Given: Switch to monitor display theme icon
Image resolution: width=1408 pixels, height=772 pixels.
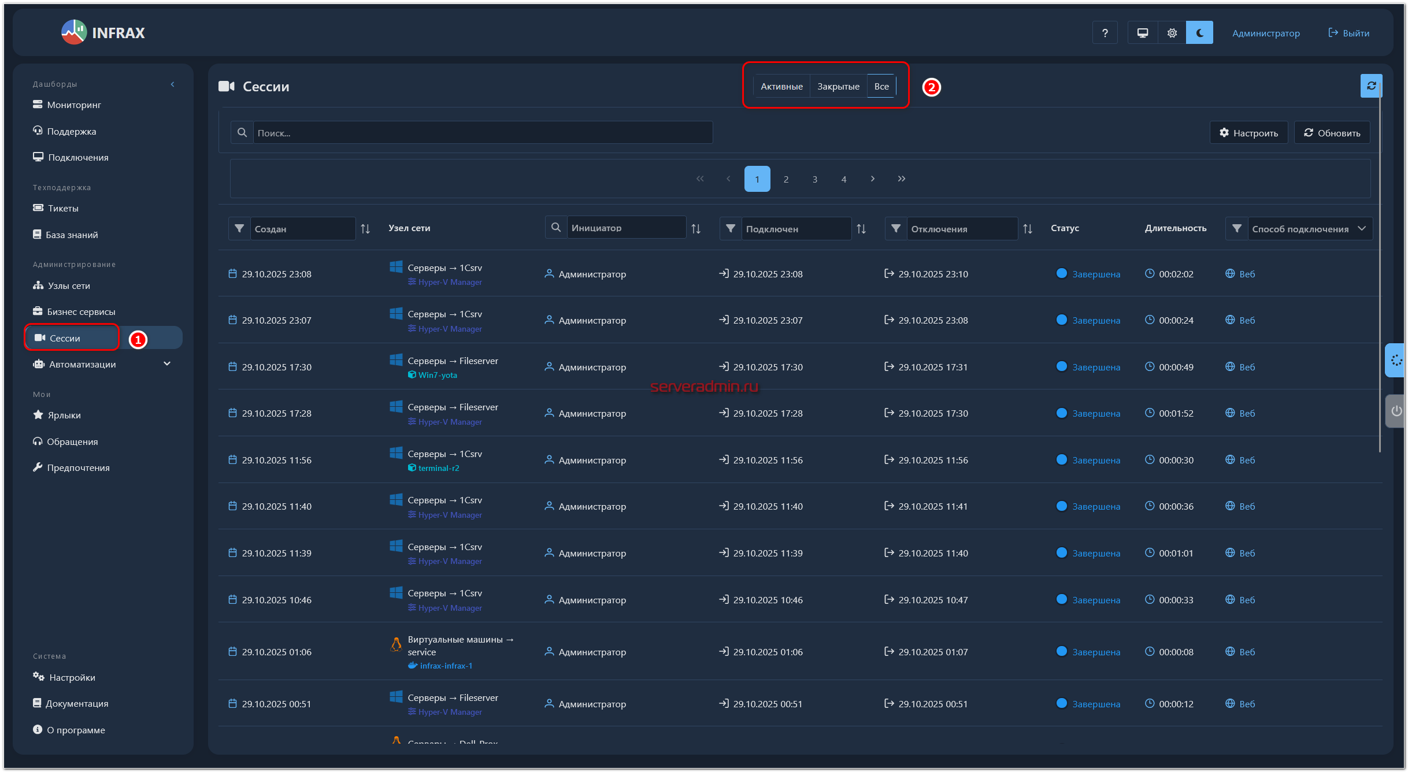Looking at the screenshot, I should (1142, 33).
